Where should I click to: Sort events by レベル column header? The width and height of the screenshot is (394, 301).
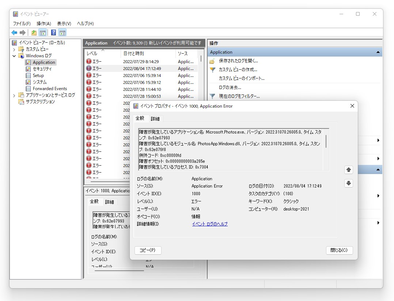coord(102,53)
